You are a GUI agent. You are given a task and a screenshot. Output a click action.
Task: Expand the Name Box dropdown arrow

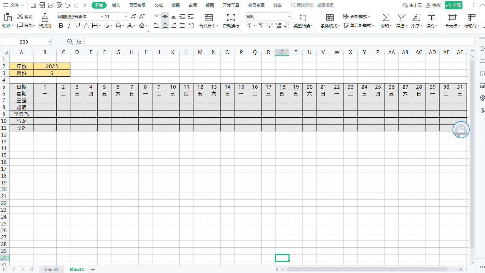50,42
